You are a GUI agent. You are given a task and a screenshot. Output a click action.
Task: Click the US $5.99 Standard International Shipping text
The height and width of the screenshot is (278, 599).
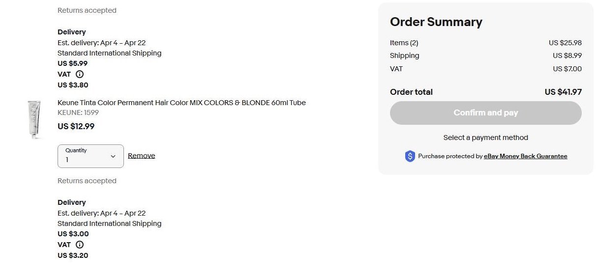[73, 63]
